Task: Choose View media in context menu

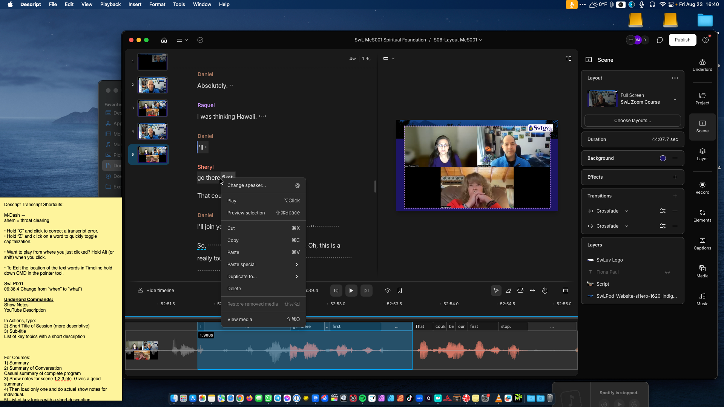Action: click(x=263, y=320)
